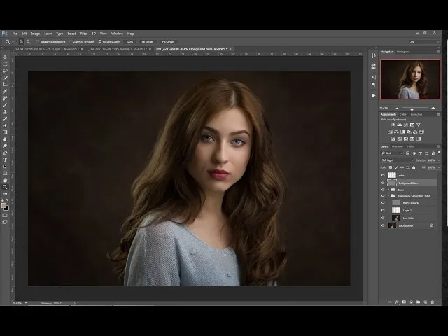Lock all on the selected layer

[414, 167]
